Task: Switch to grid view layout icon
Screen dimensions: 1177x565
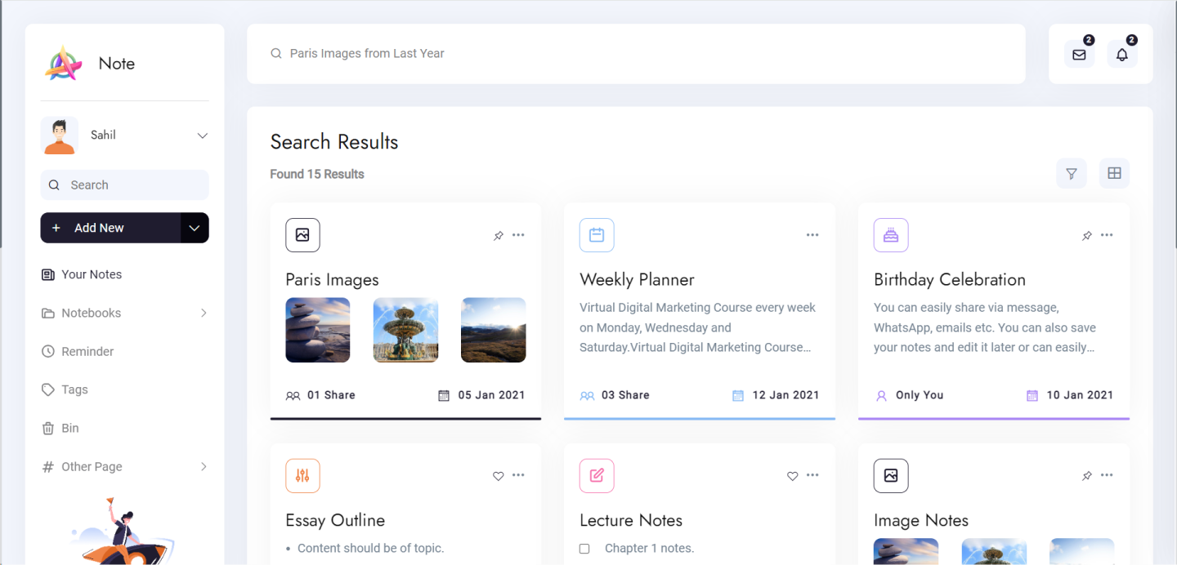Action: coord(1114,173)
